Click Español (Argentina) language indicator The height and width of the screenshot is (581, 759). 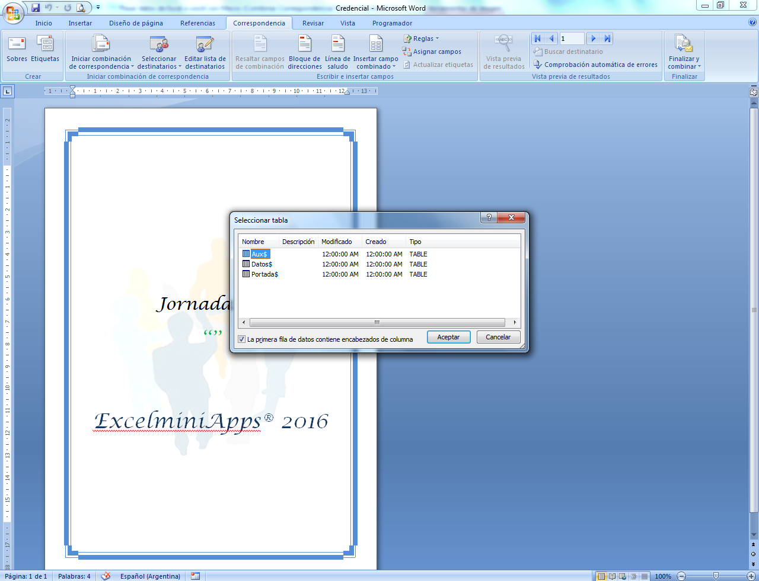pos(150,576)
